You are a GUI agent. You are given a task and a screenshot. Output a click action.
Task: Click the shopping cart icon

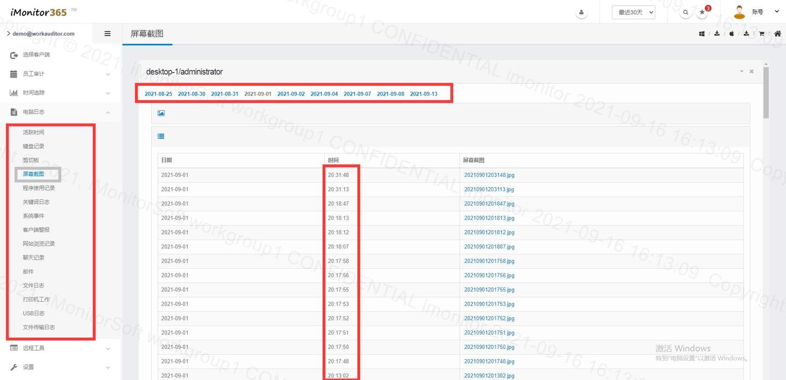[x=761, y=34]
